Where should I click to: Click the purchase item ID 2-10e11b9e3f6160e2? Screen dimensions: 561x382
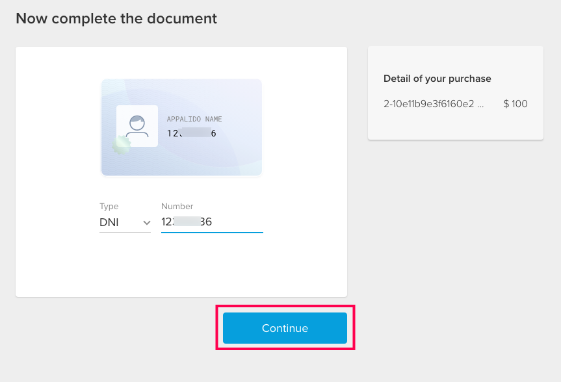click(428, 104)
